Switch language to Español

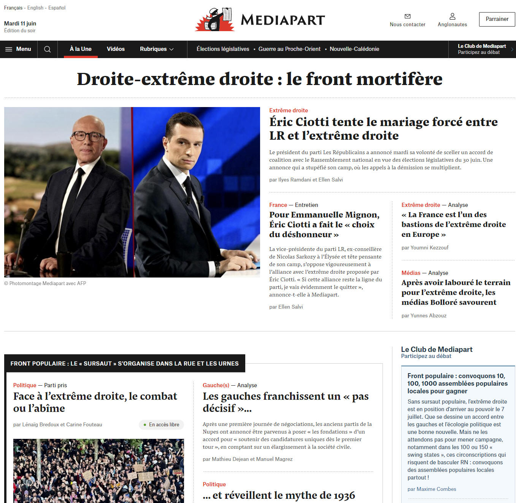[x=57, y=8]
